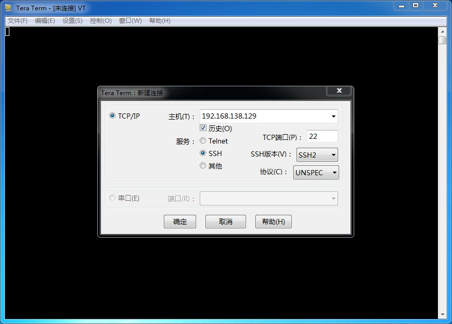Open the 控制(O) menu
This screenshot has height=324, width=452.
[100, 21]
